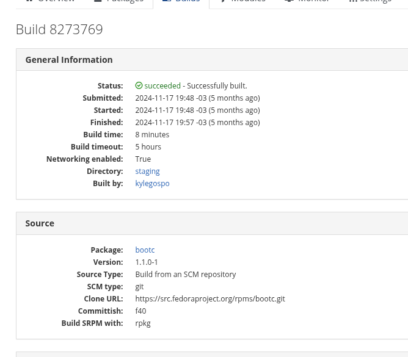Go to the Monitor tab

[307, 1]
